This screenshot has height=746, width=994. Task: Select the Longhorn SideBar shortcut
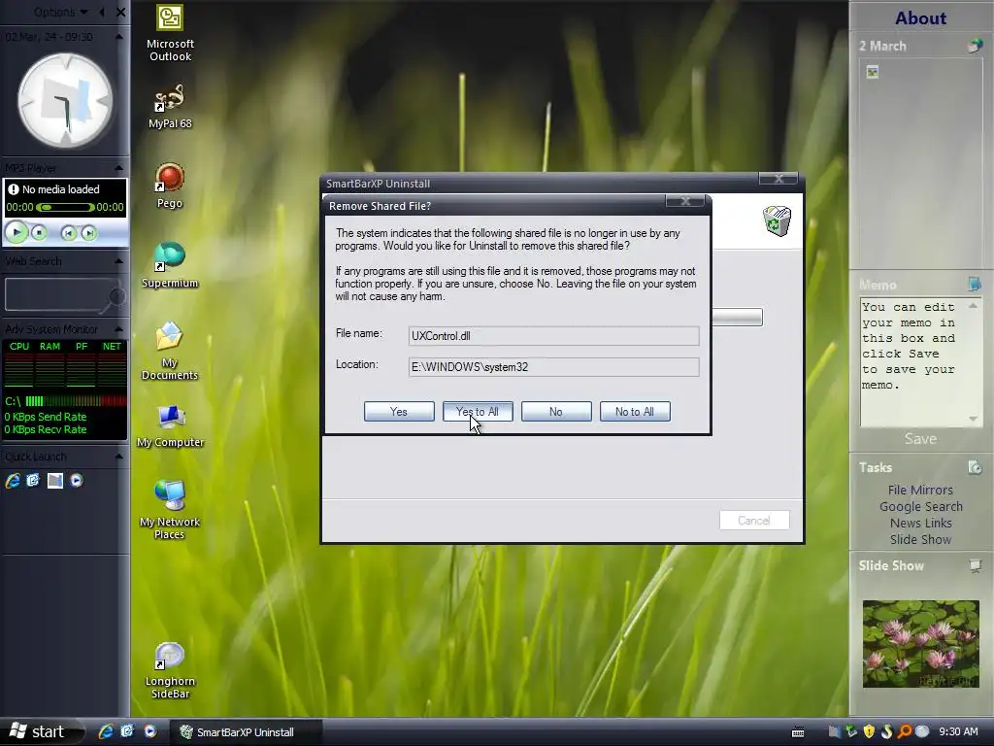point(170,670)
